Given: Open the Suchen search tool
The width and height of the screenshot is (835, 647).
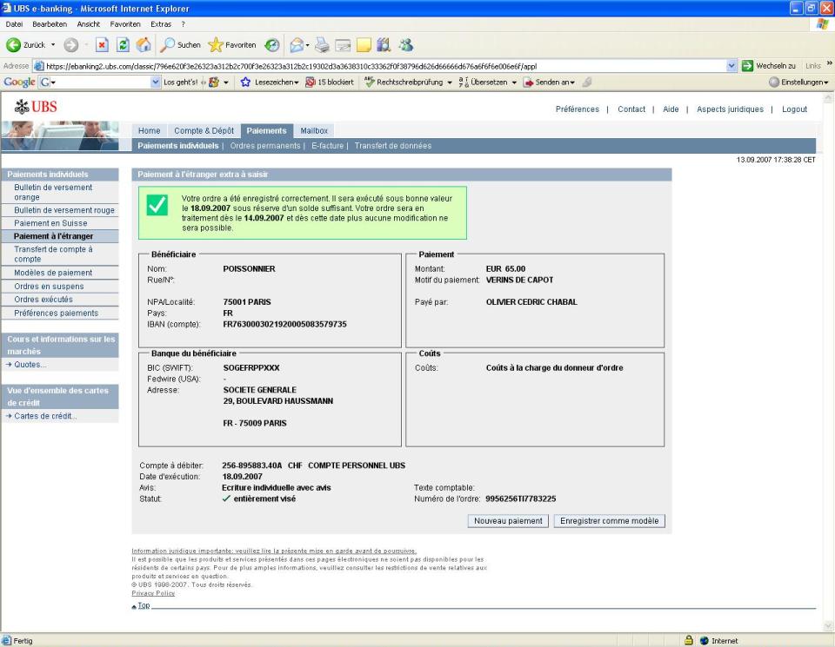Looking at the screenshot, I should click(x=180, y=45).
